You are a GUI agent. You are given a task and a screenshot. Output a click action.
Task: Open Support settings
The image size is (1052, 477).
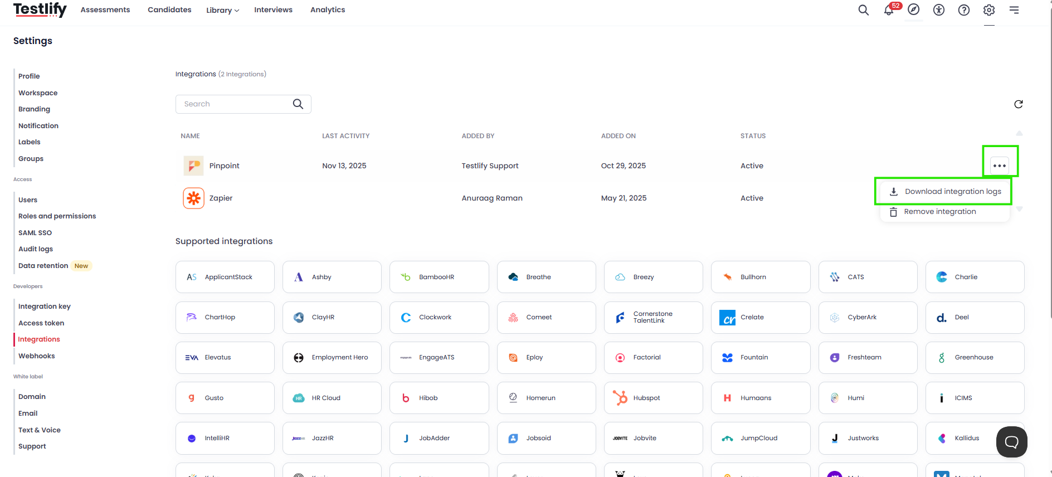(32, 446)
